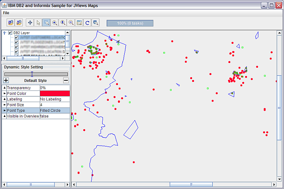Expand the Point Size property arrow
Image resolution: width=284 pixels, height=189 pixels.
pyautogui.click(x=4, y=105)
